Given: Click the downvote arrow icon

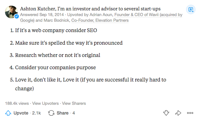Looking at the screenshot, I should click(166, 113).
